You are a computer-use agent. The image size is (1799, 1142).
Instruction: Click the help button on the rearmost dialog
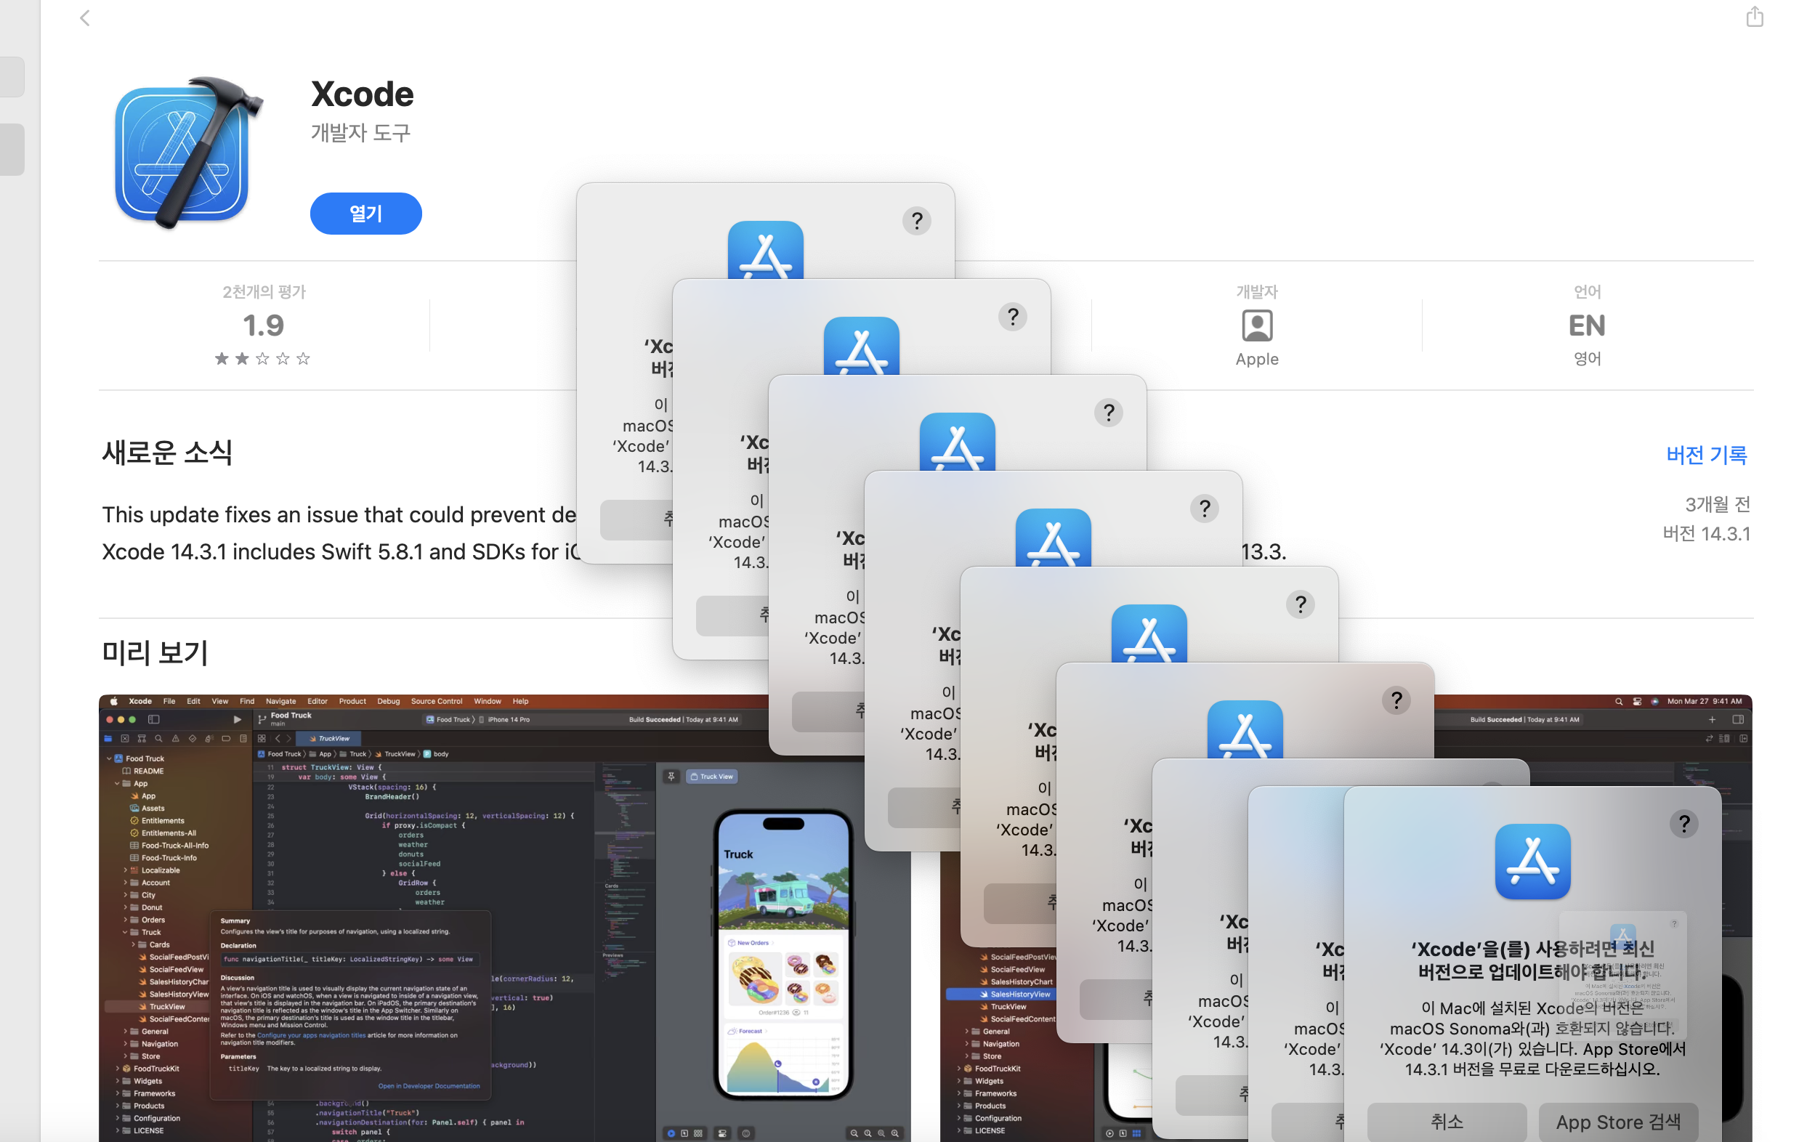[x=916, y=220]
